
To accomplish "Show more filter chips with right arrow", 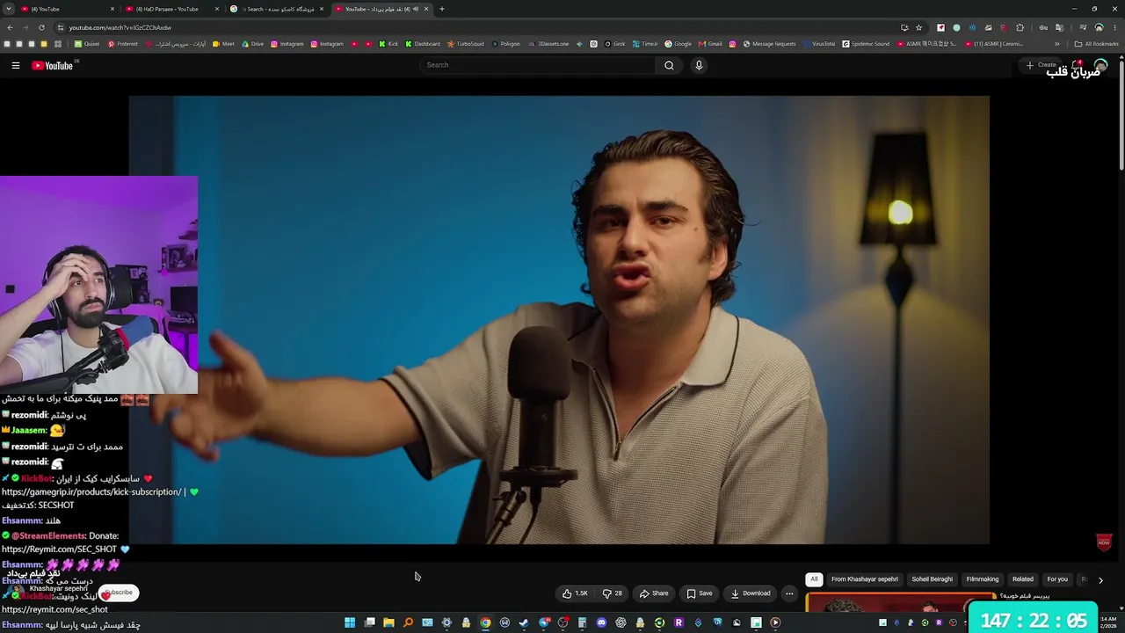I will [x=1100, y=580].
